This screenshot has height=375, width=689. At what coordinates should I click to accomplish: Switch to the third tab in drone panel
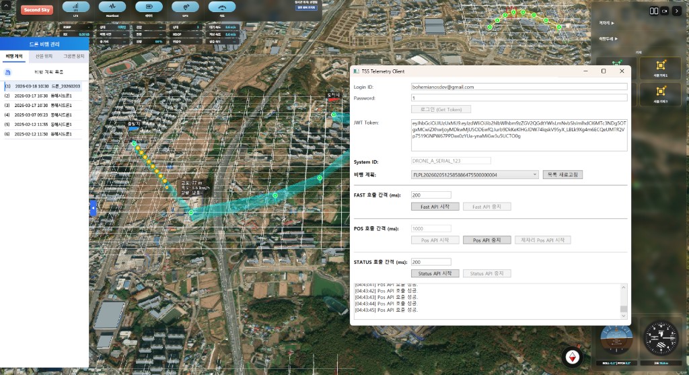click(73, 57)
